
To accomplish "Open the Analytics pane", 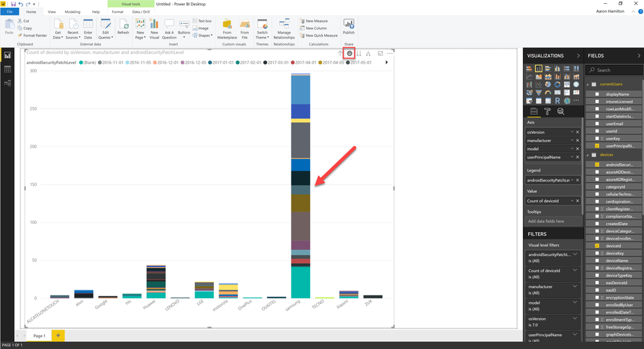I will click(x=561, y=112).
